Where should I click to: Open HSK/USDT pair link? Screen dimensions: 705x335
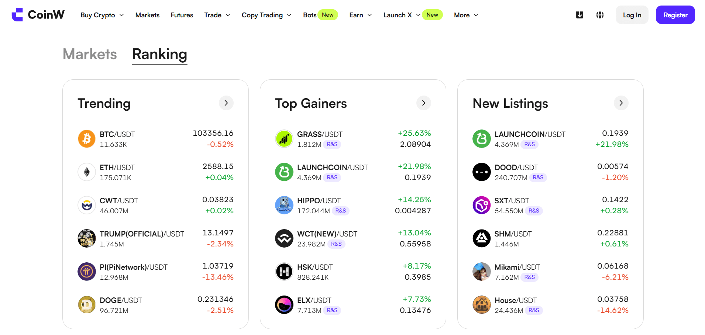(315, 267)
